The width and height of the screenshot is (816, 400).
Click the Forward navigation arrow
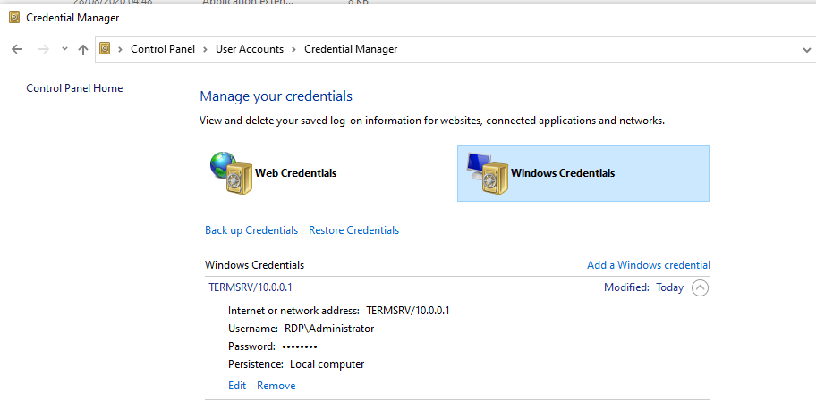pyautogui.click(x=42, y=49)
